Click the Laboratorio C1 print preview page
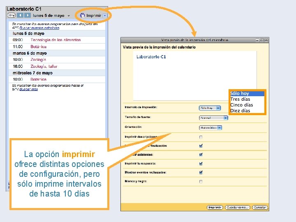This screenshot has width=296, height=222. 195,76
